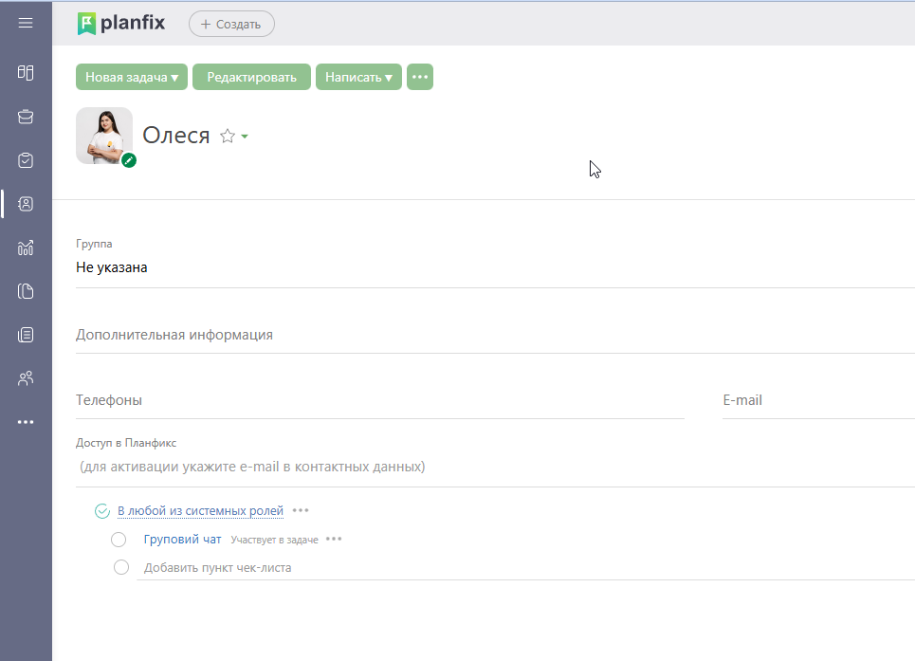Check the Груповий чат checklist item
Viewport: 915px width, 661px height.
(119, 540)
